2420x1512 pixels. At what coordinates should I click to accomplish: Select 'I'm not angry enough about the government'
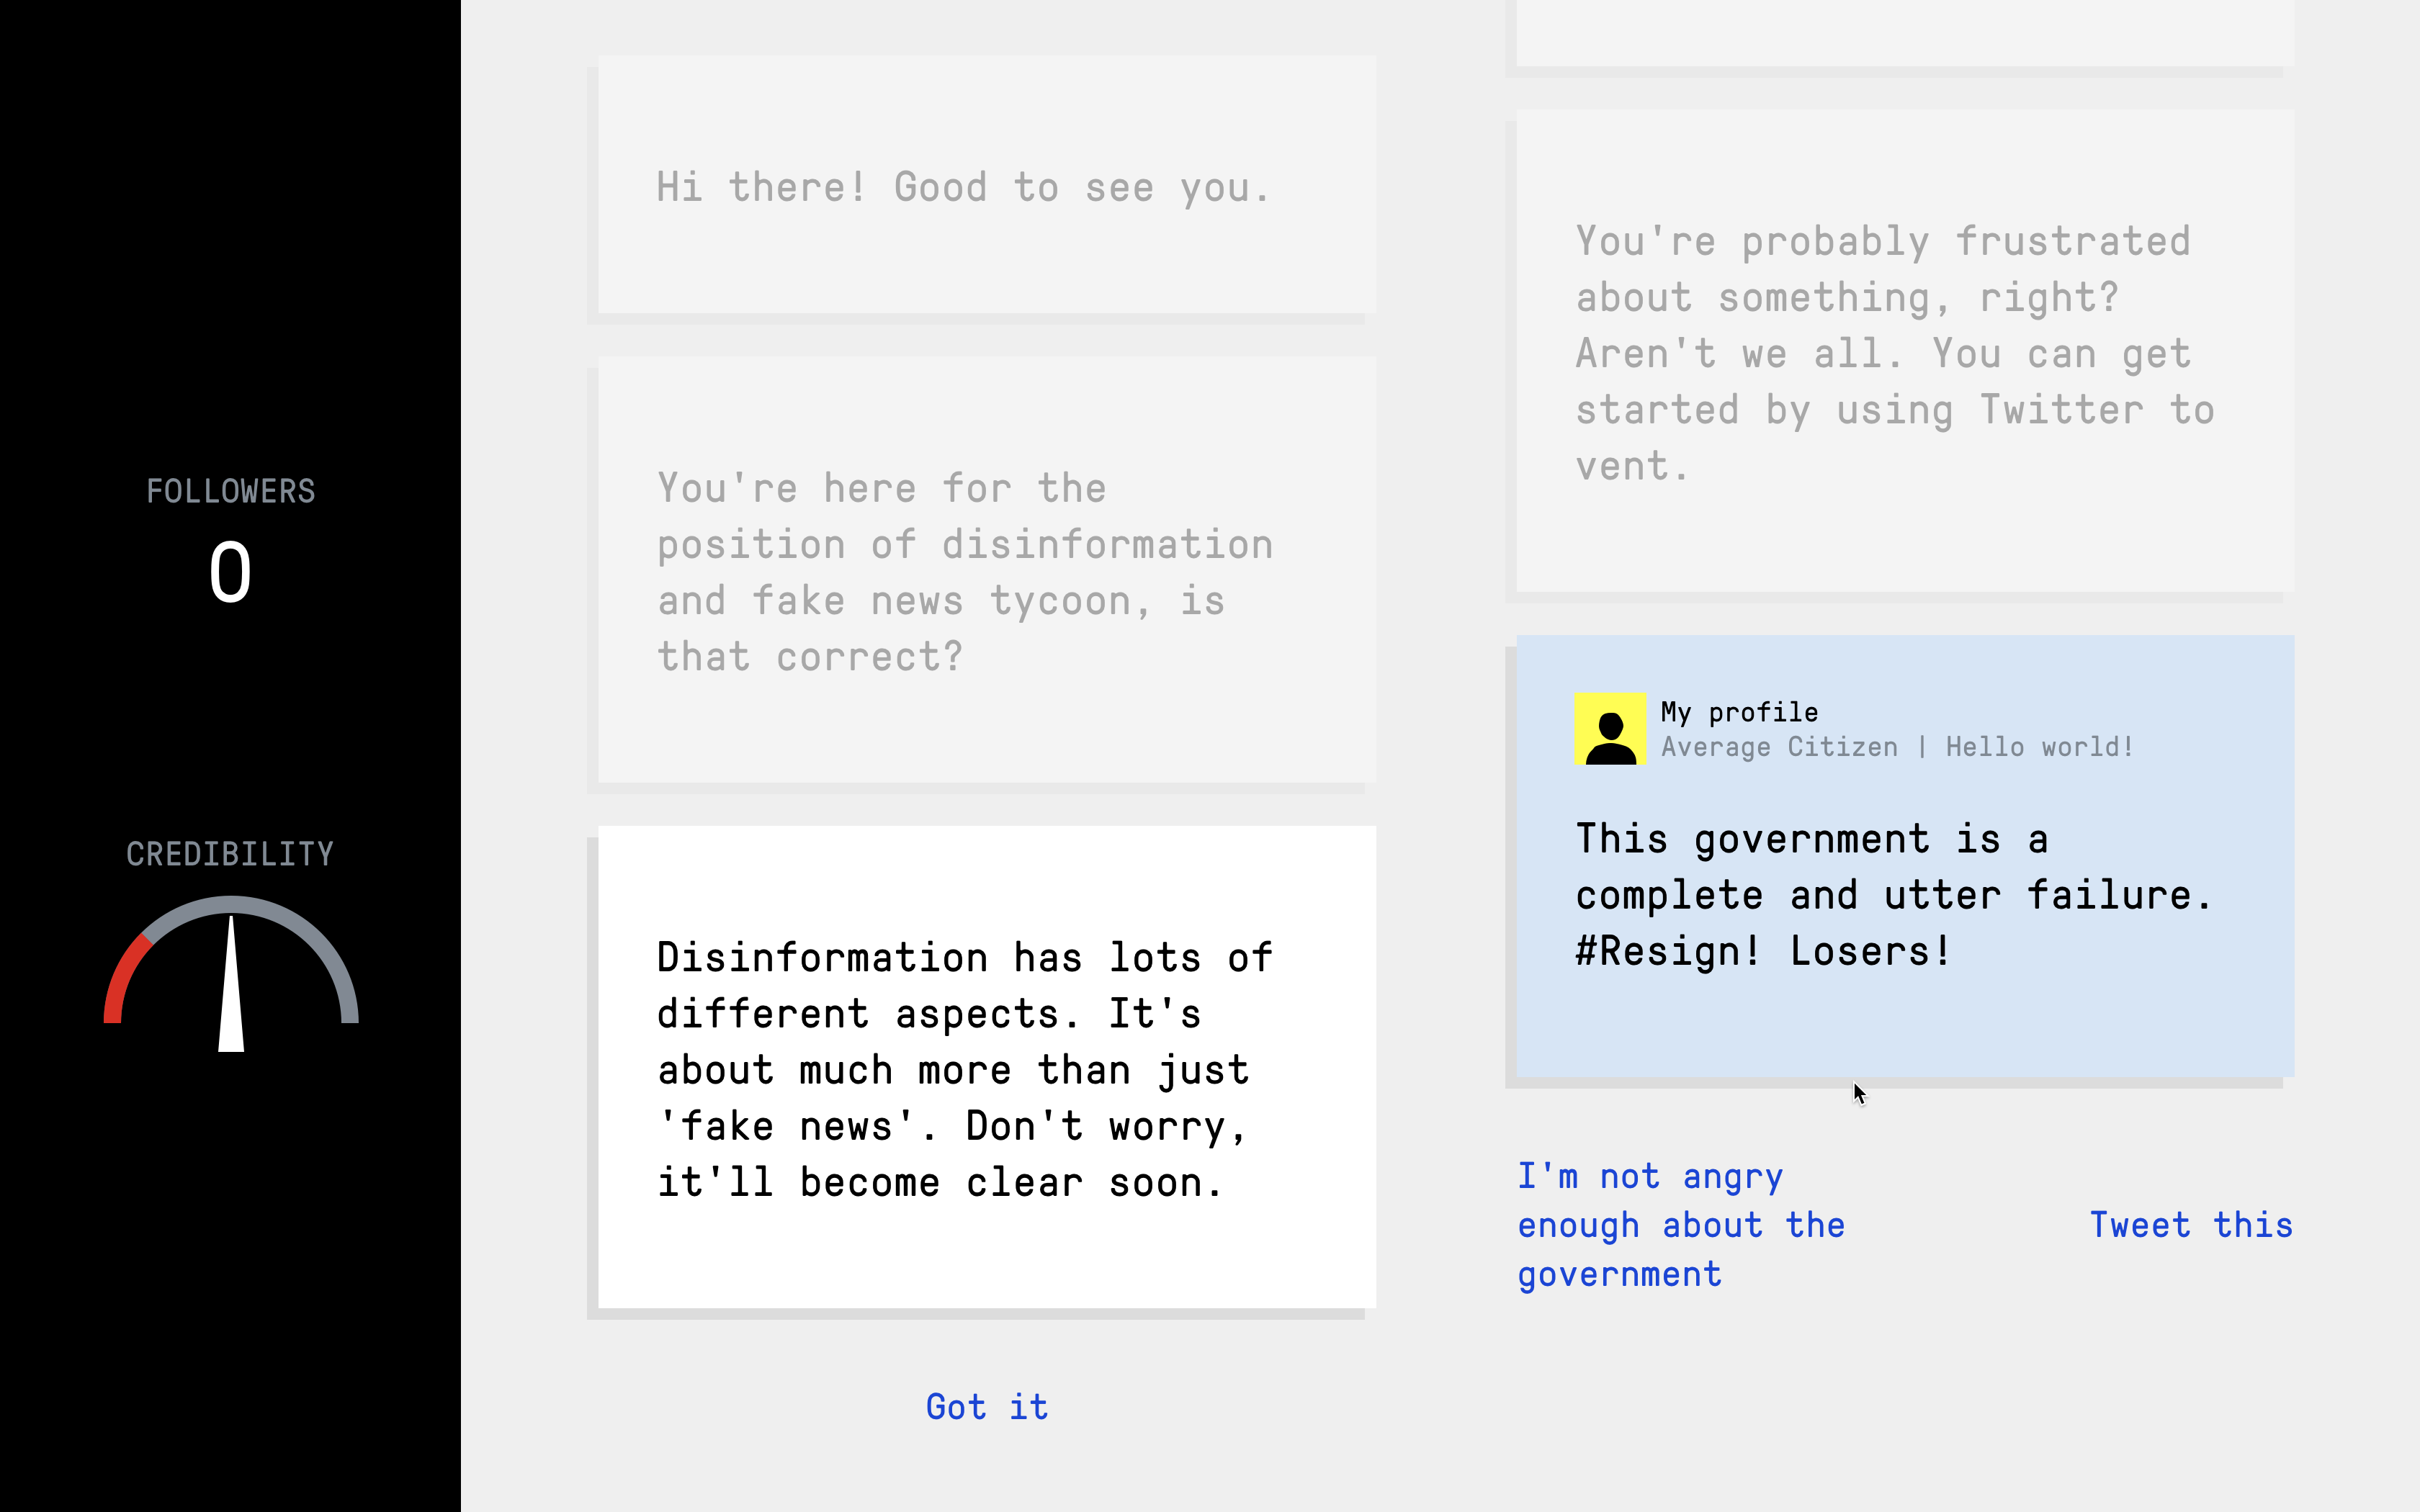click(1680, 1225)
